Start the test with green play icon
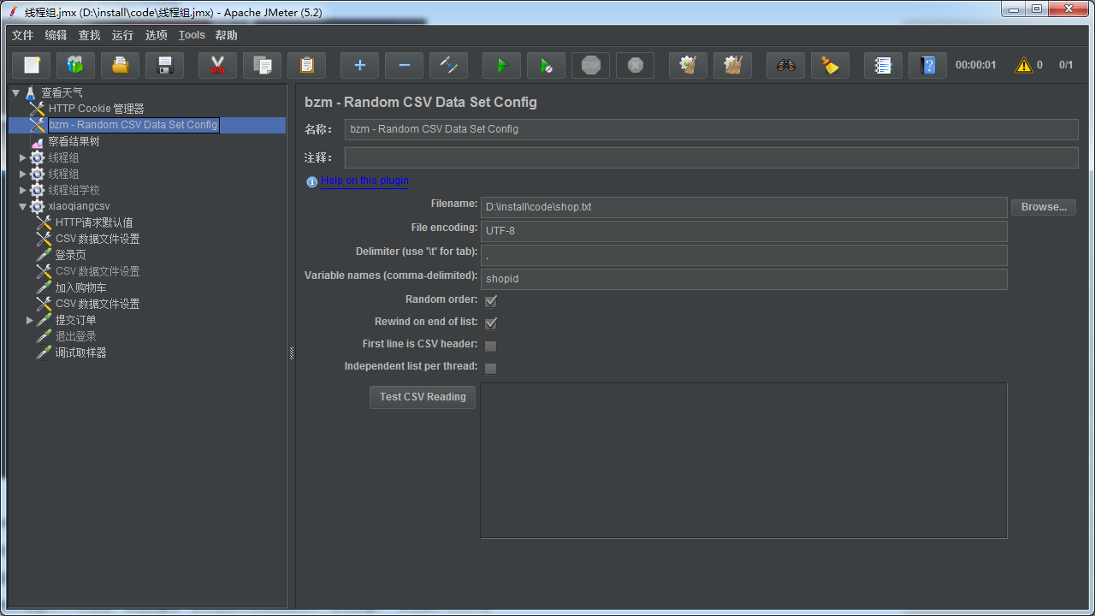This screenshot has width=1095, height=616. 502,65
